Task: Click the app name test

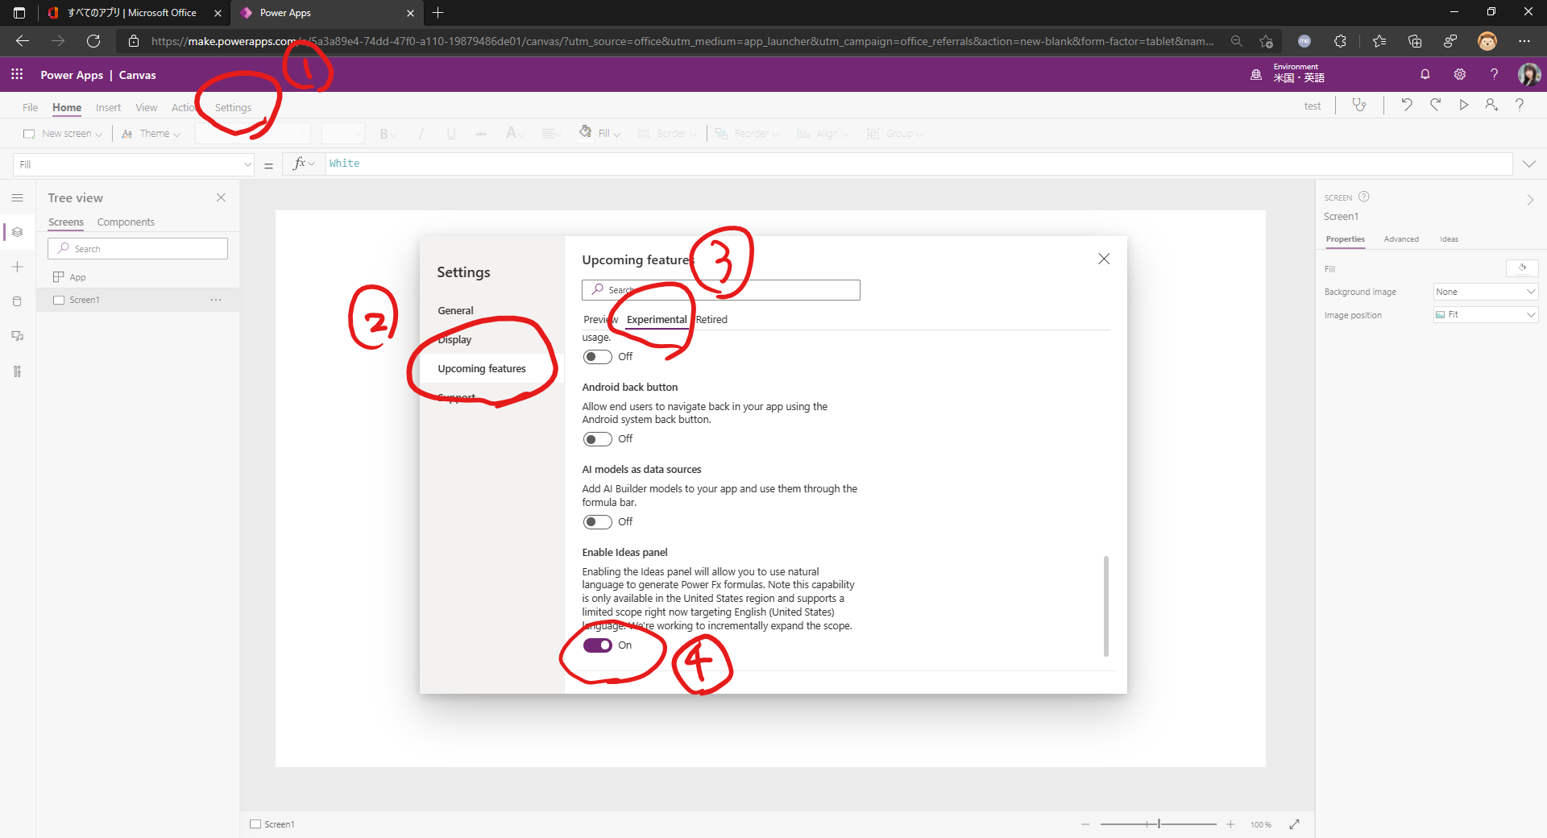Action: [1313, 106]
